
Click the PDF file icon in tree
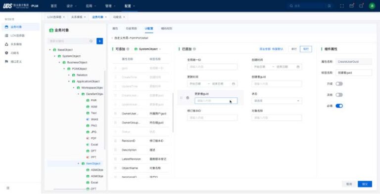coord(88,138)
